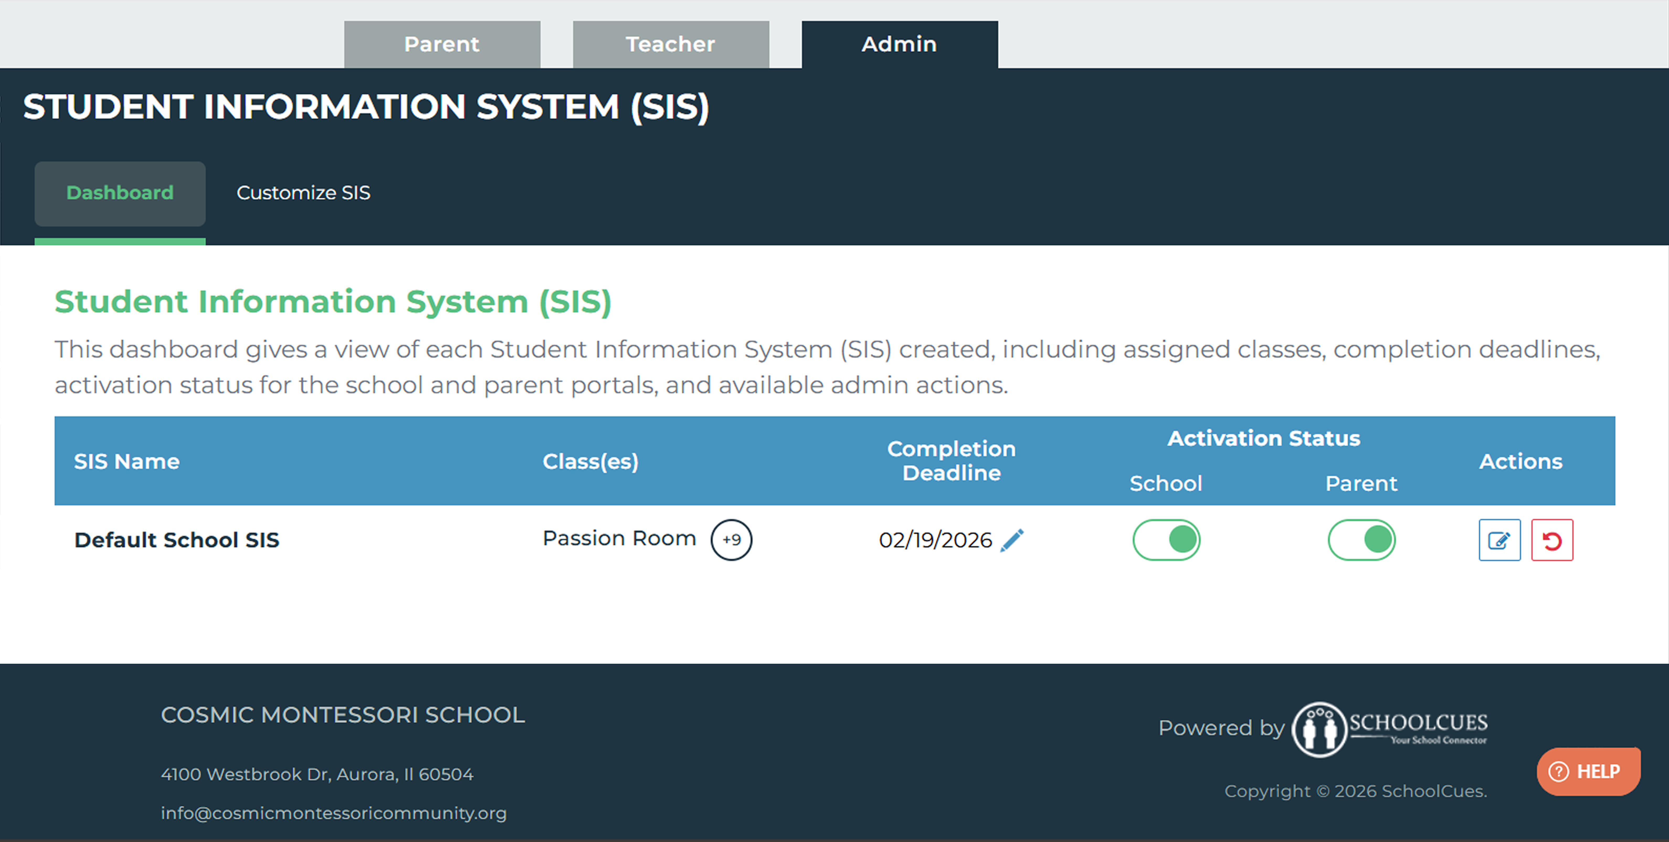
Task: Click the Passion Room class text
Action: pos(619,538)
